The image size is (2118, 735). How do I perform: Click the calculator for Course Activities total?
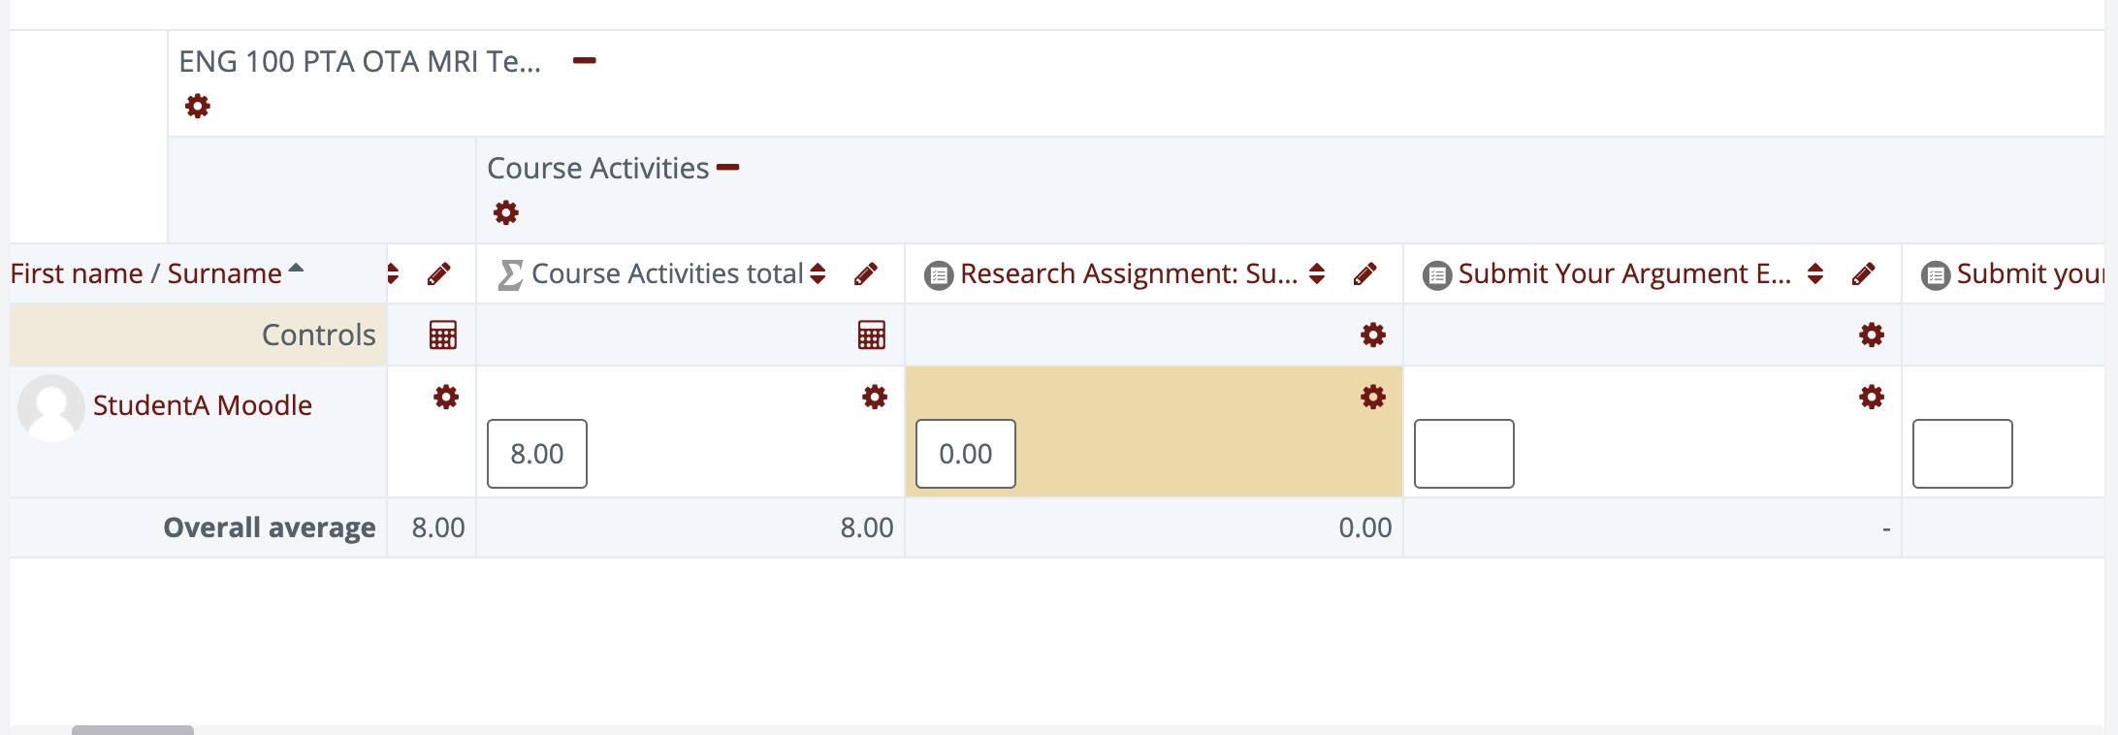(872, 335)
